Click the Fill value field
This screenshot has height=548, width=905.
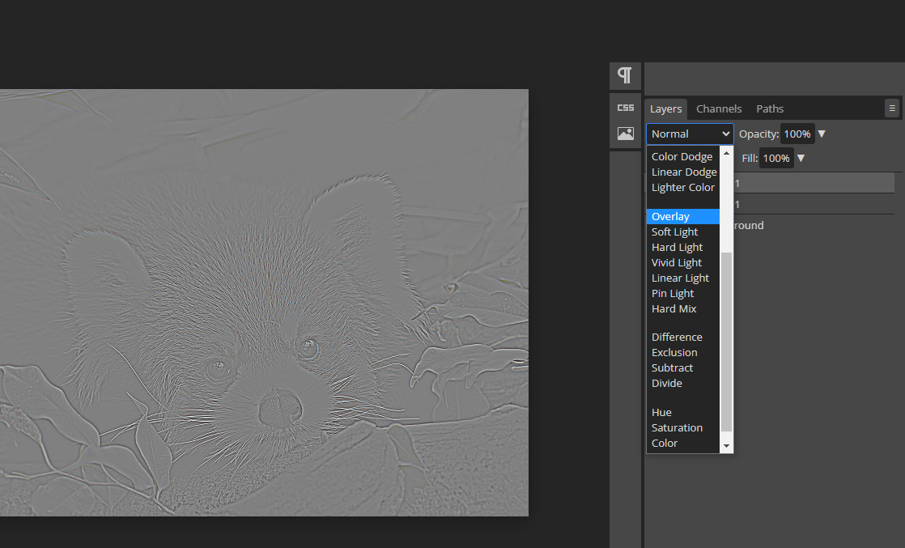tap(775, 158)
